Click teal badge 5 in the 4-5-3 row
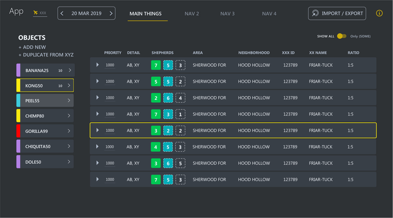Image resolution: width=393 pixels, height=218 pixels. [168, 147]
